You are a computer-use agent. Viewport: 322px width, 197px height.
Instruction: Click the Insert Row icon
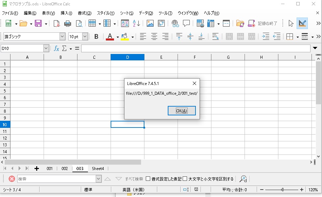coord(92,23)
